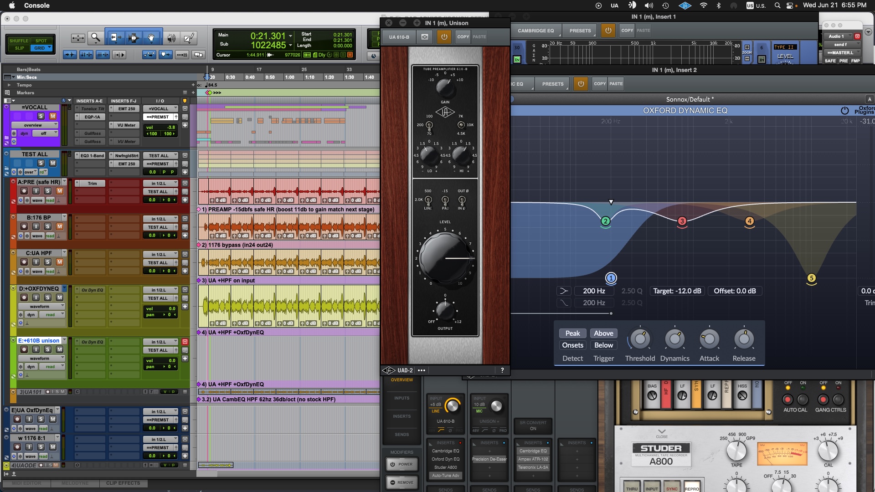The width and height of the screenshot is (875, 492).
Task: Click the Console POWER modifier button
Action: tap(401, 464)
